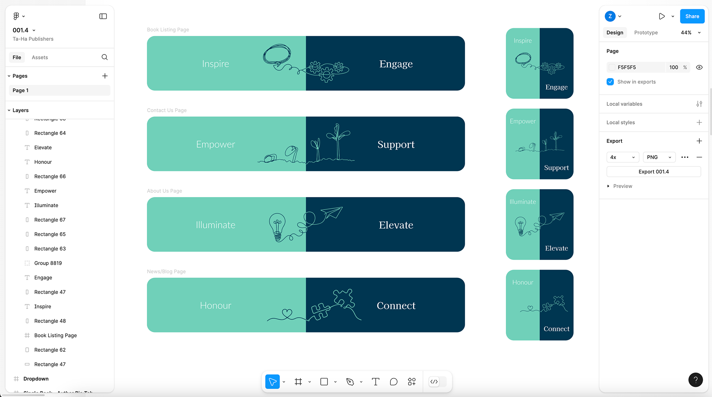Start presentation with play icon
712x397 pixels.
pyautogui.click(x=662, y=16)
